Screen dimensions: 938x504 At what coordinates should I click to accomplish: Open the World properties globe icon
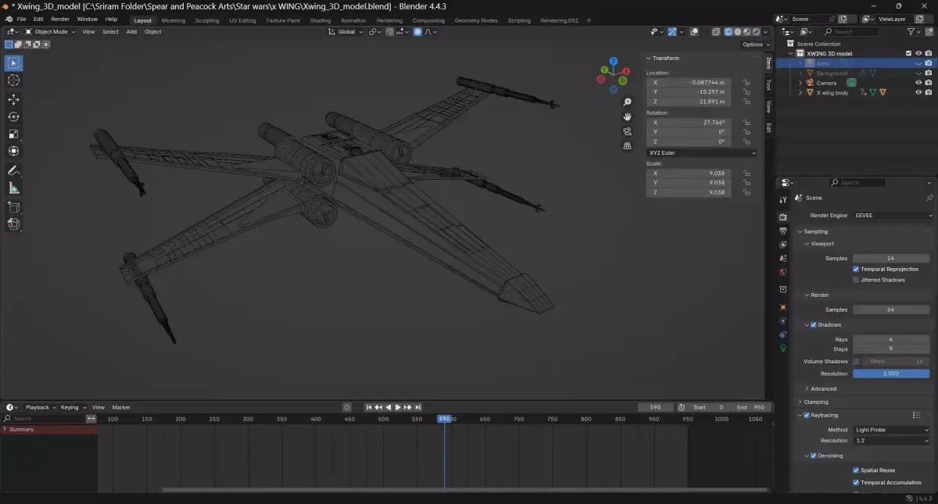point(783,272)
